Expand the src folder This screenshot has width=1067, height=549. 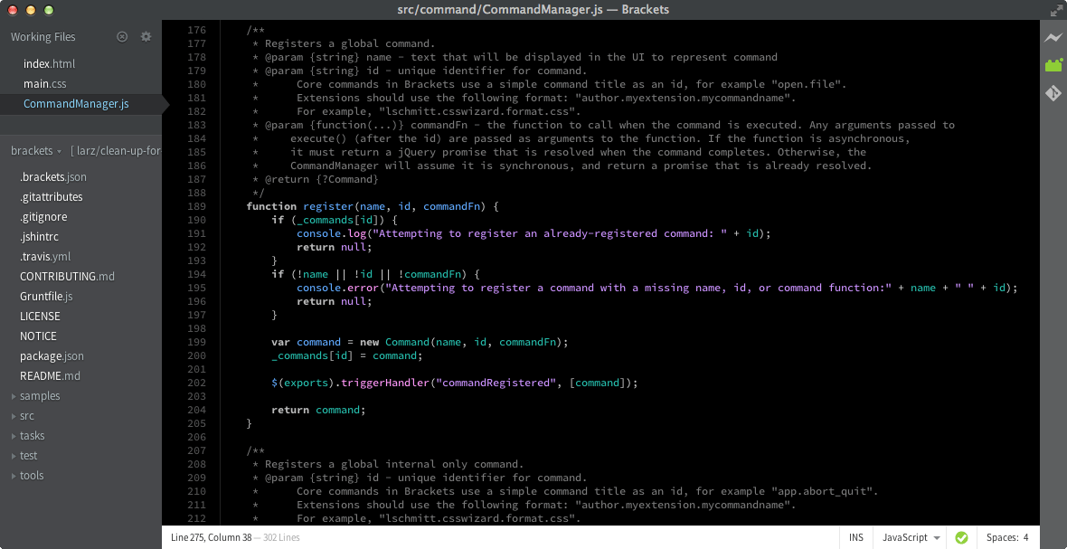pyautogui.click(x=26, y=415)
